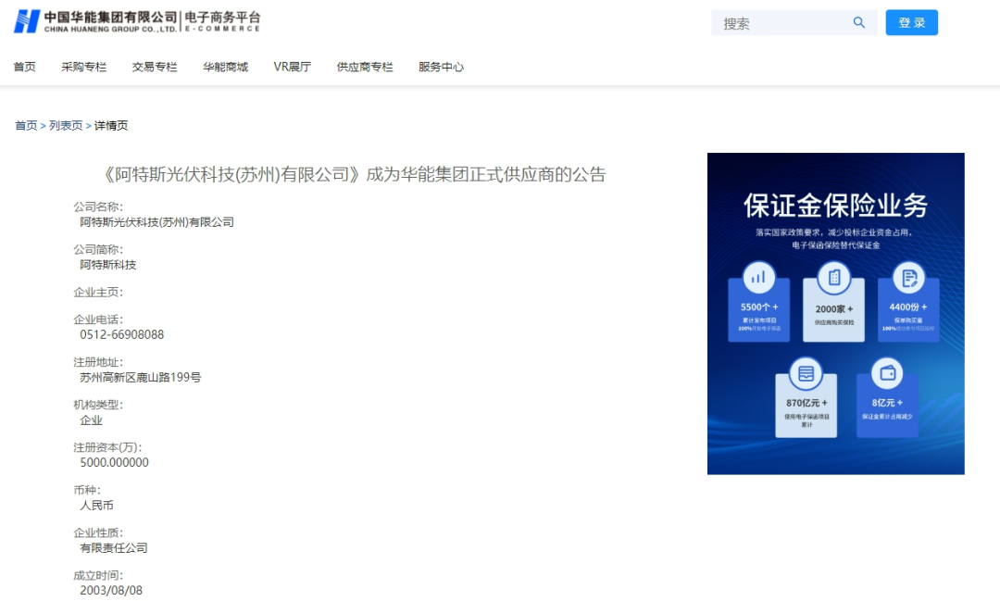The width and height of the screenshot is (1000, 601).
Task: Open the 交易专栏 menu item
Action: click(x=155, y=67)
